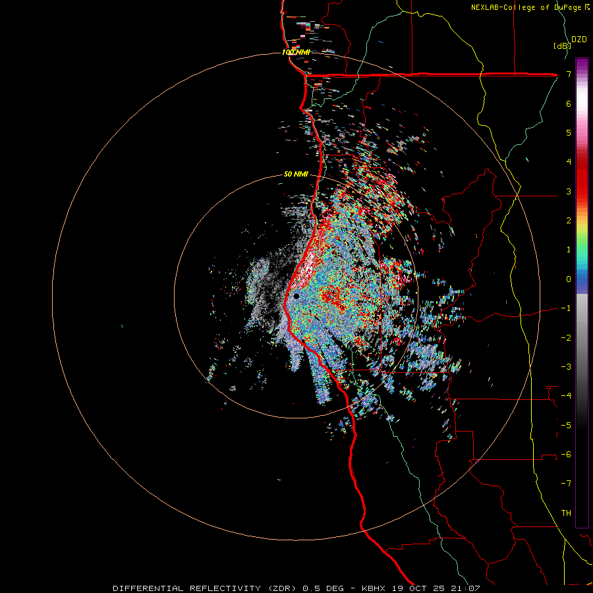Click the 7 value on color scale
The height and width of the screenshot is (593, 593).
tap(569, 74)
